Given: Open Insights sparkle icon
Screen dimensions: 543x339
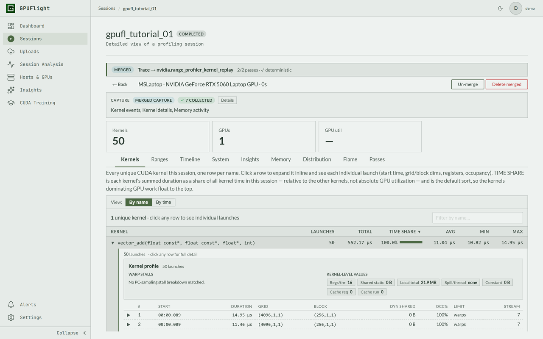Looking at the screenshot, I should tap(11, 90).
